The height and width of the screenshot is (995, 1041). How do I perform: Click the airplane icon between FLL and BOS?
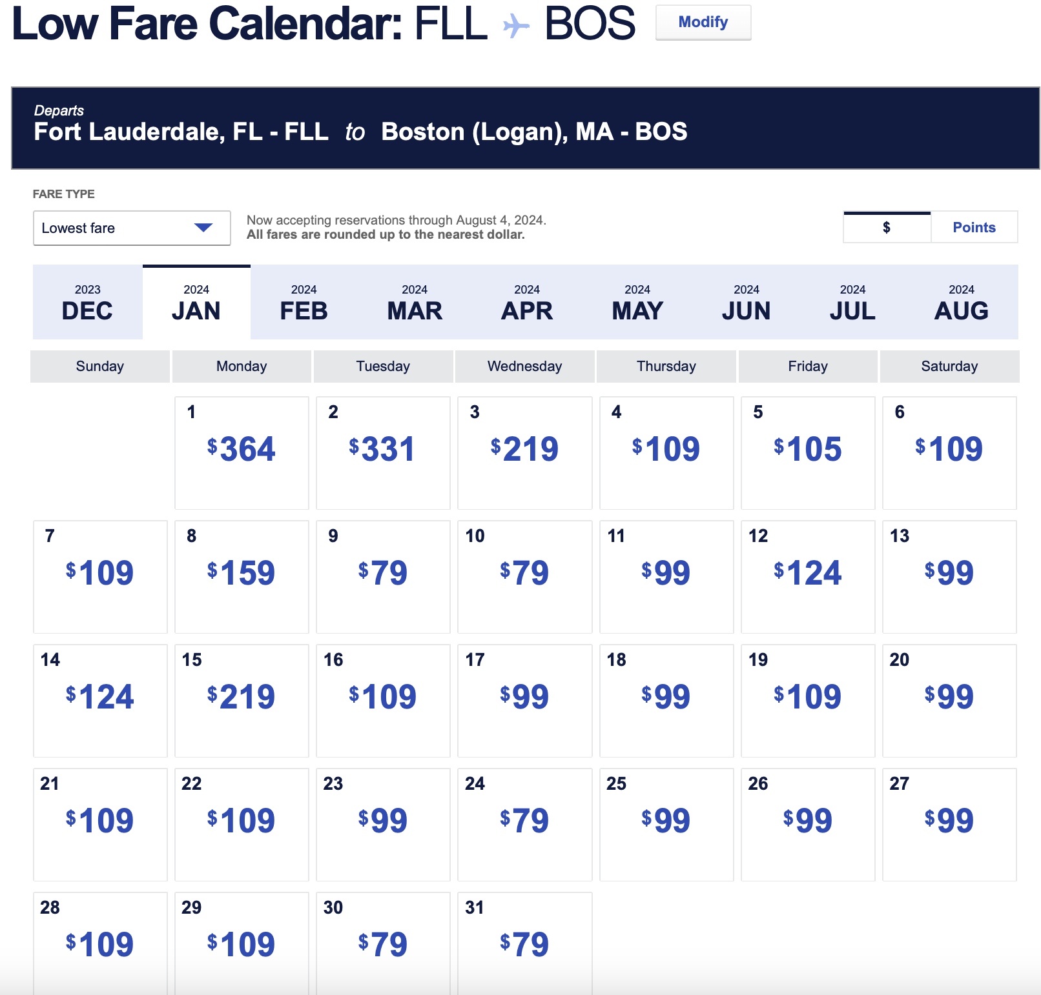coord(515,26)
